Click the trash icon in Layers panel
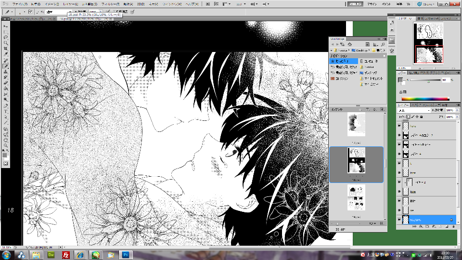The image size is (462, 260). pos(453,227)
